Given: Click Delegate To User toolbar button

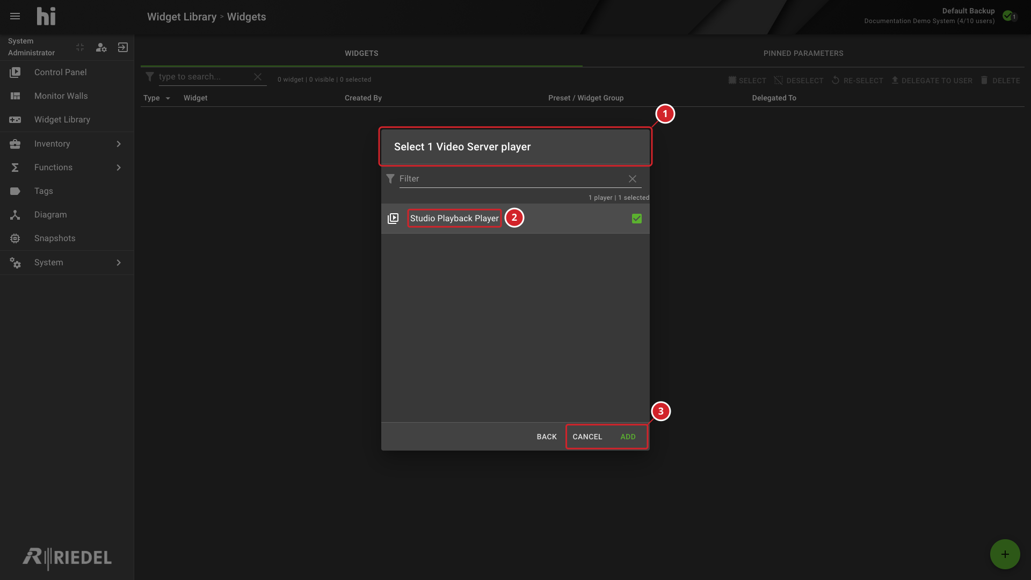Looking at the screenshot, I should [932, 81].
